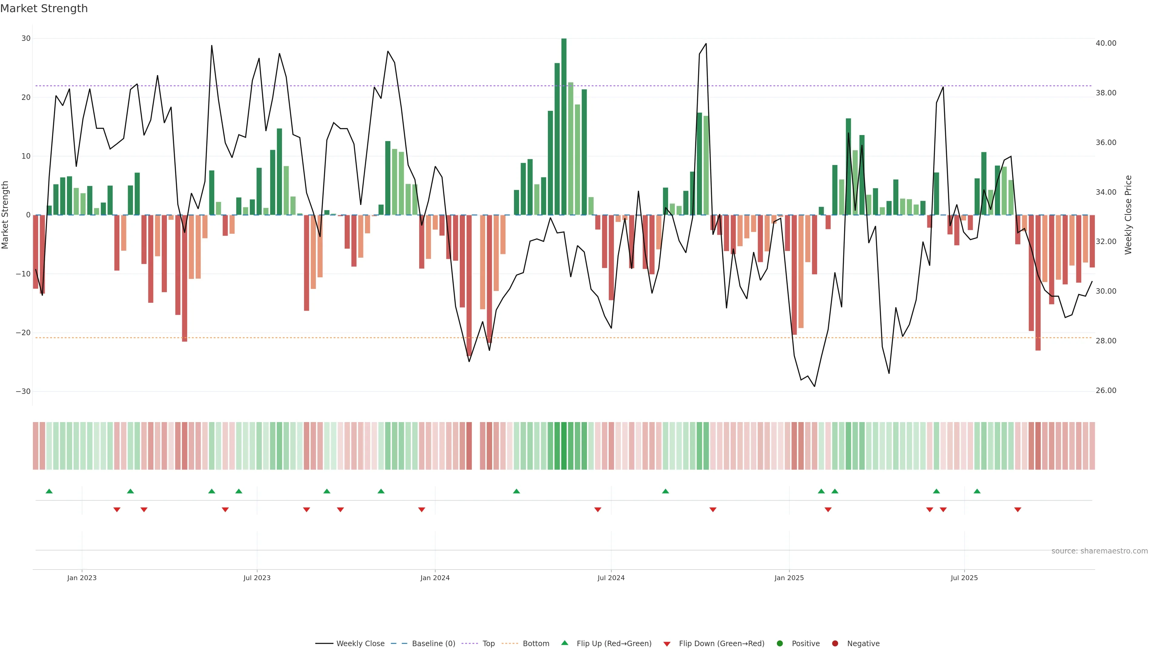The height and width of the screenshot is (654, 1163).
Task: Click the red Negative legend dot
Action: 835,644
